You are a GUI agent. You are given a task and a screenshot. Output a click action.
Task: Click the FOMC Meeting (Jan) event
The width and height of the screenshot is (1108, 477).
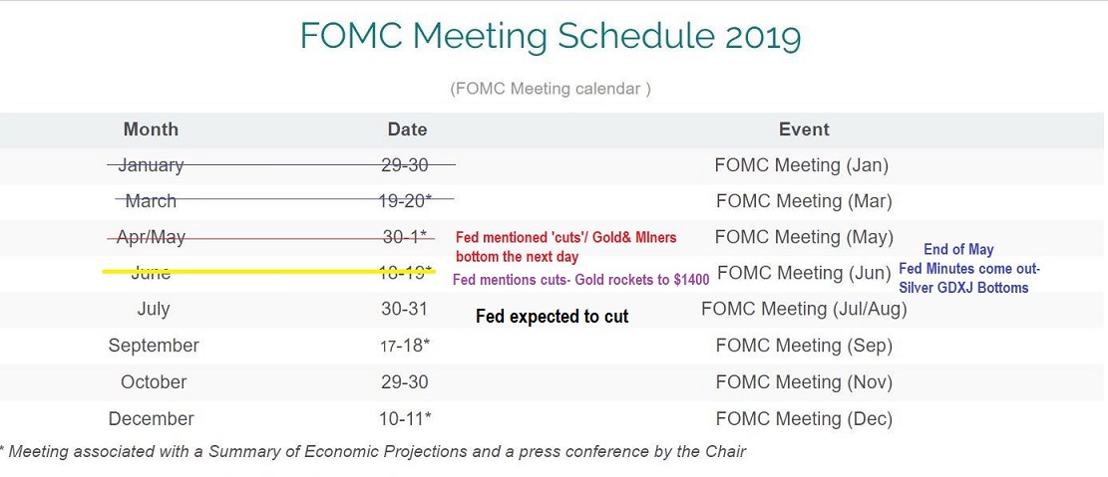(x=801, y=165)
